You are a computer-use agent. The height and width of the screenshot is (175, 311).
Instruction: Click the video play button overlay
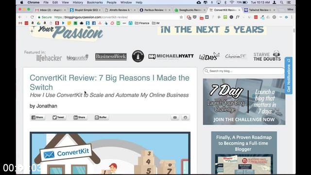(x=20, y=168)
